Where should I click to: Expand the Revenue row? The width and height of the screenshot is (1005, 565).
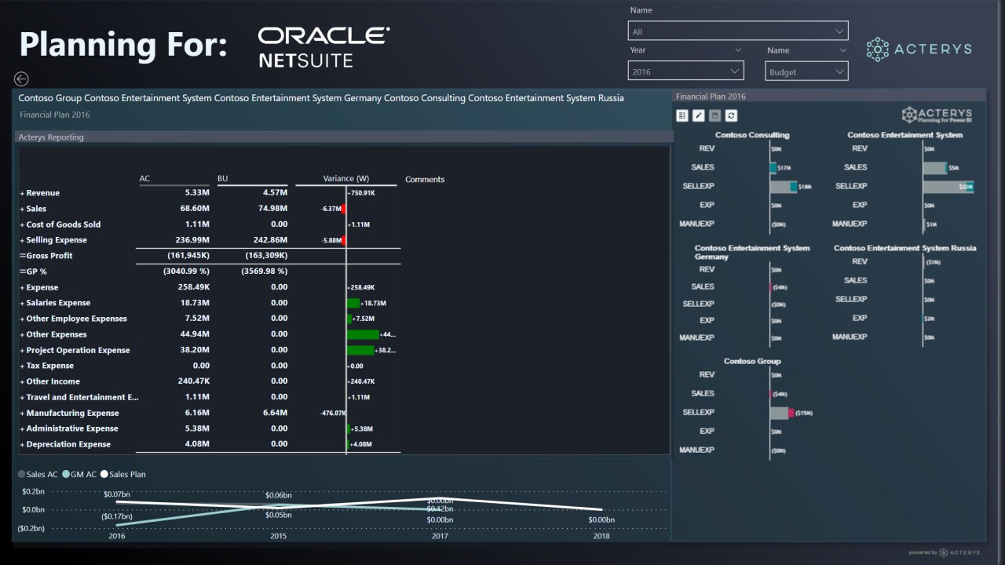coord(22,193)
